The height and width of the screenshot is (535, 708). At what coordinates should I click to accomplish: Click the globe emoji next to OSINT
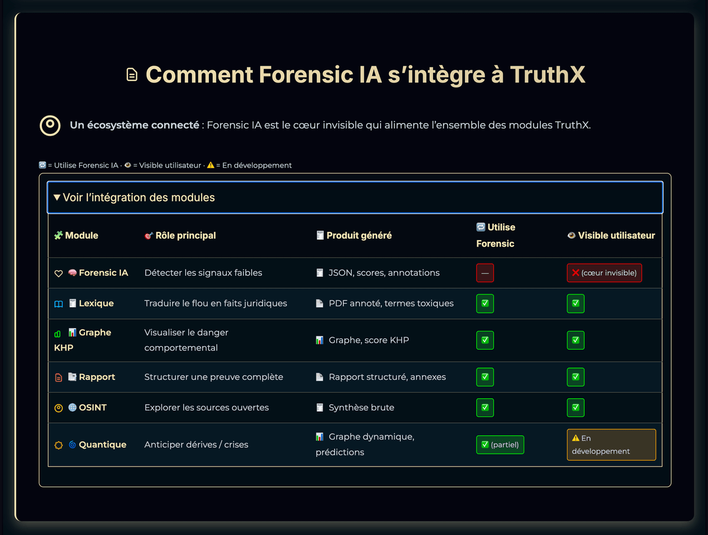click(x=72, y=408)
